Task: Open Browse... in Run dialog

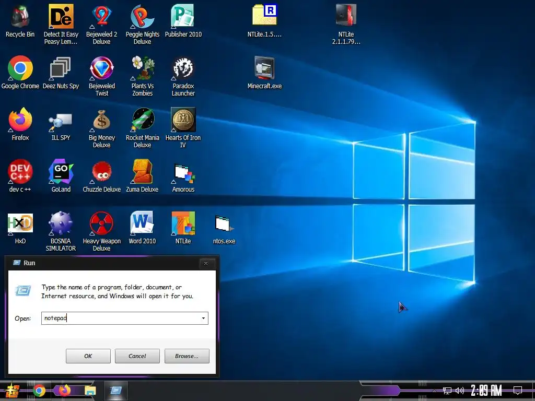Action: click(187, 356)
